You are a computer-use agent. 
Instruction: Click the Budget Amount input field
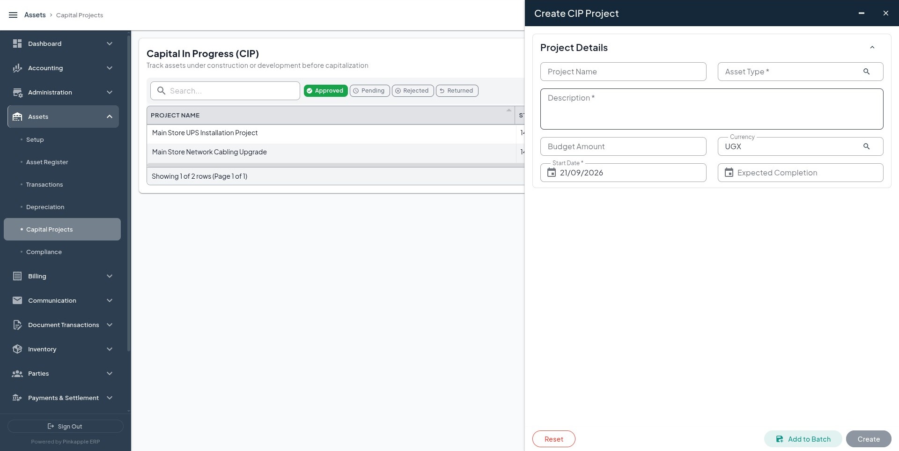[623, 146]
